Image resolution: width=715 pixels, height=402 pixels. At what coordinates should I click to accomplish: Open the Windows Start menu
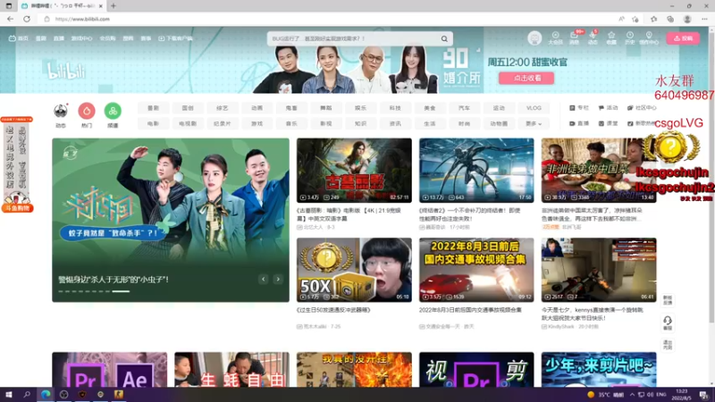pyautogui.click(x=8, y=395)
